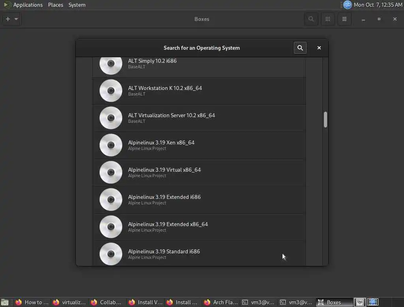
Task: Switch to the 'Collab...' Firefox taskbar window
Action: pos(107,302)
